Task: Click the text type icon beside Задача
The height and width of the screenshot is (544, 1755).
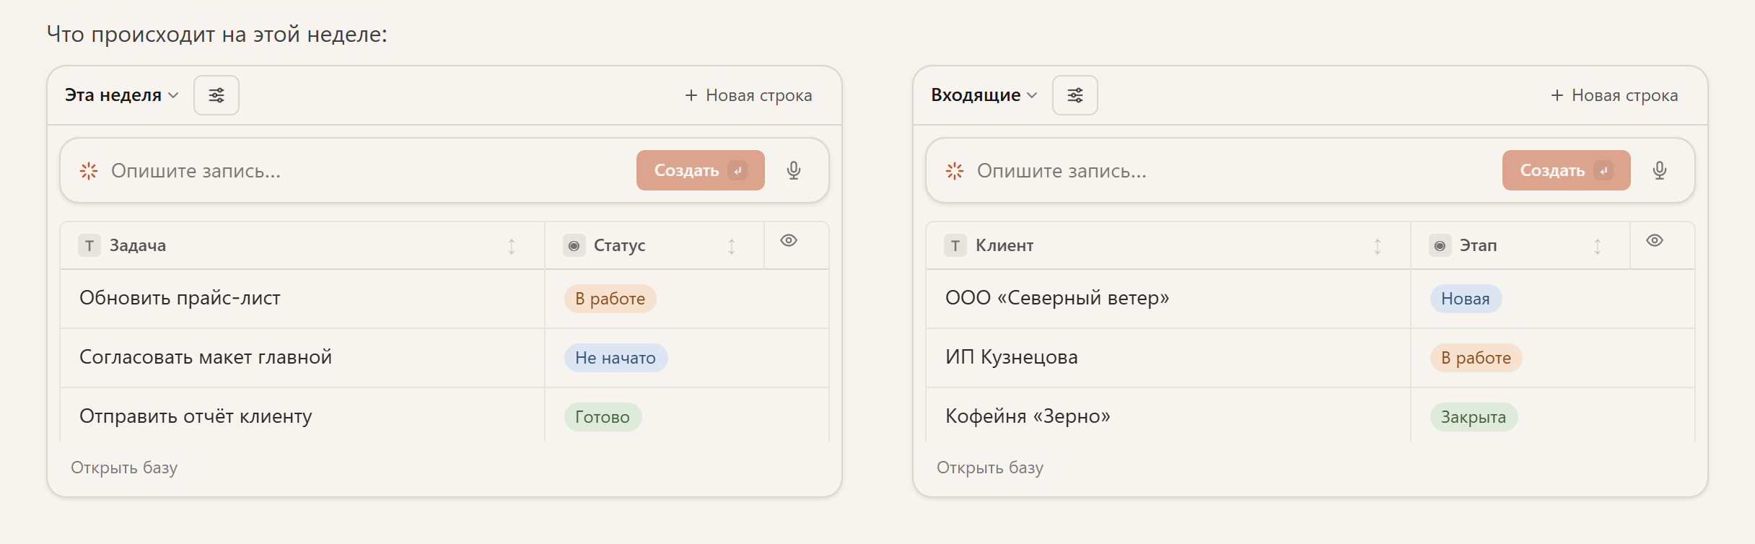Action: 89,245
